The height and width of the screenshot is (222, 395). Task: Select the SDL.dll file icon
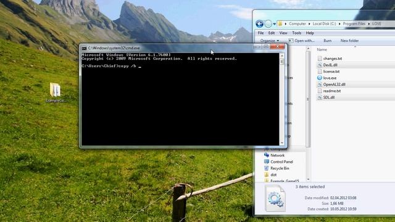(x=320, y=97)
